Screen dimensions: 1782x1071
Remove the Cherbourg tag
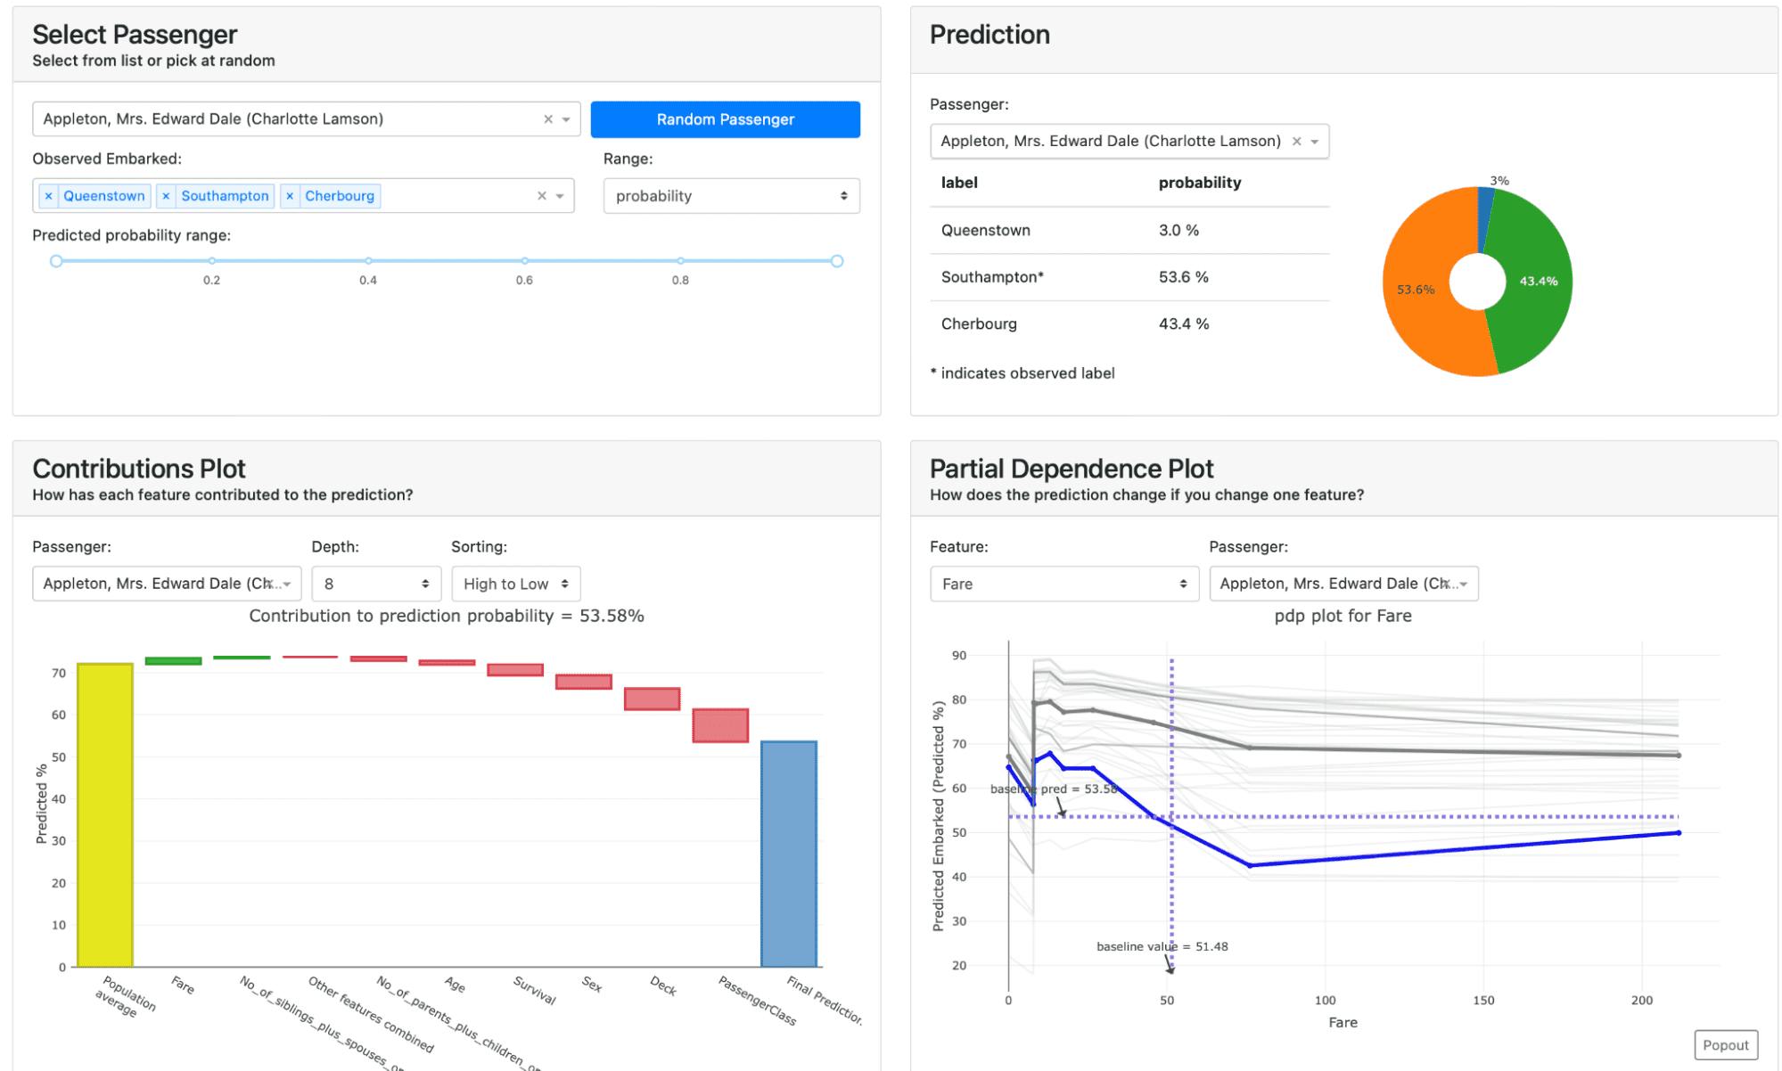click(x=290, y=196)
